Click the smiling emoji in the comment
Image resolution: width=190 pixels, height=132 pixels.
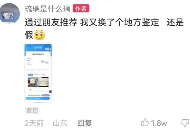coord(39,35)
